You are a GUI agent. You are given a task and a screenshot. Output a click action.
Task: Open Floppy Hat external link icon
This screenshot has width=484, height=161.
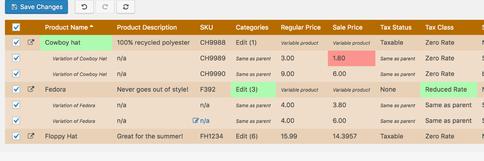click(31, 136)
